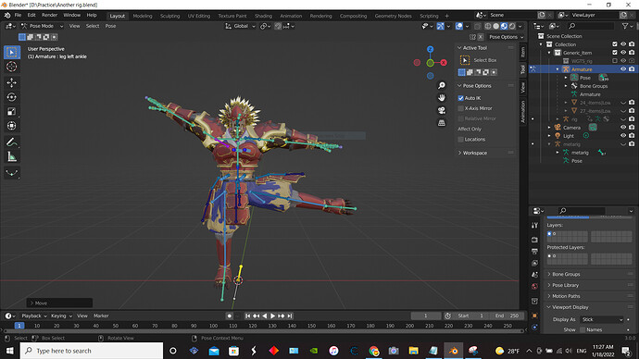Open the File menu

click(18, 15)
